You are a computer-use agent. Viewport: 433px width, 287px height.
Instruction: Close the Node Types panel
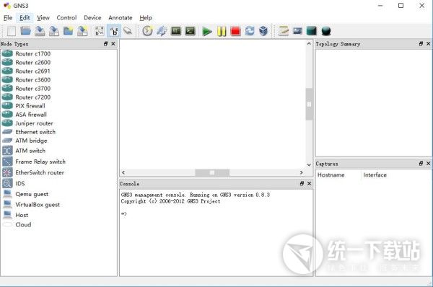[113, 44]
